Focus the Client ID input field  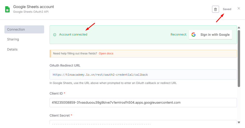tap(143, 103)
